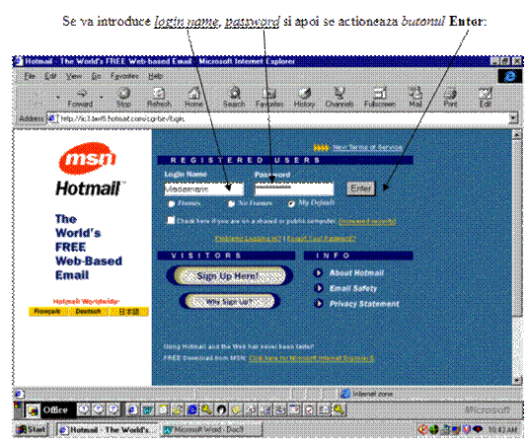The height and width of the screenshot is (445, 529).
Task: Open the Go menu
Action: pyautogui.click(x=96, y=76)
